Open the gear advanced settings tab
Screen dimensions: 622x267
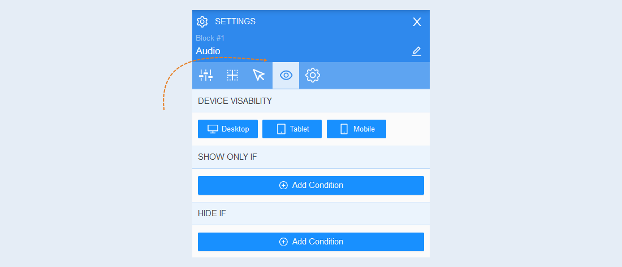(313, 75)
